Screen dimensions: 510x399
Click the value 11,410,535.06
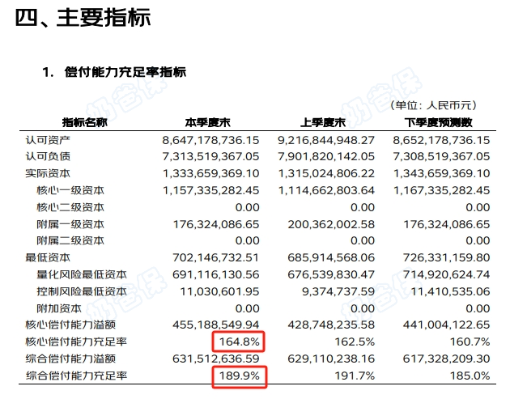(x=450, y=291)
